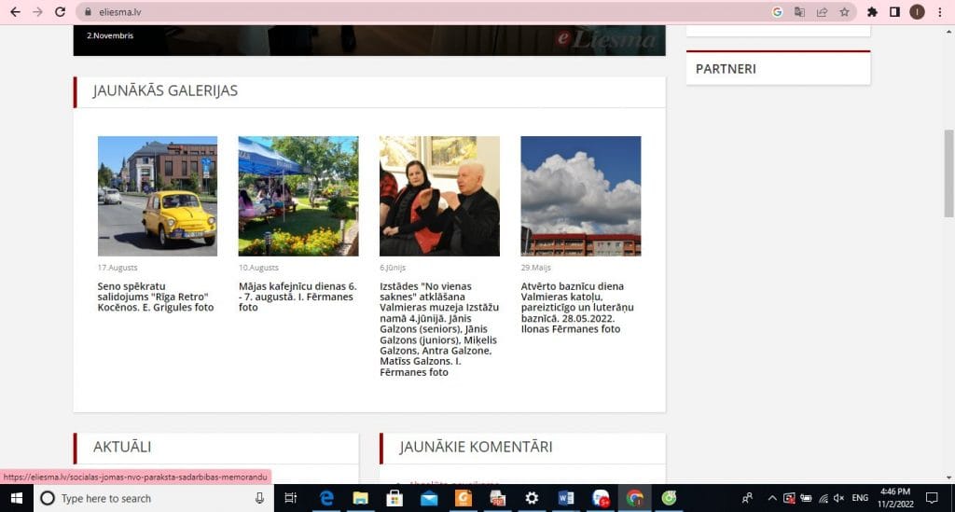The image size is (955, 512).
Task: Open the Translate this page icon
Action: (x=799, y=12)
